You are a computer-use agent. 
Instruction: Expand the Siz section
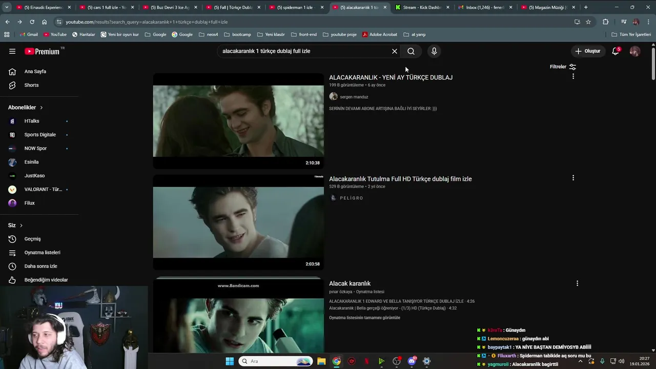pos(15,225)
